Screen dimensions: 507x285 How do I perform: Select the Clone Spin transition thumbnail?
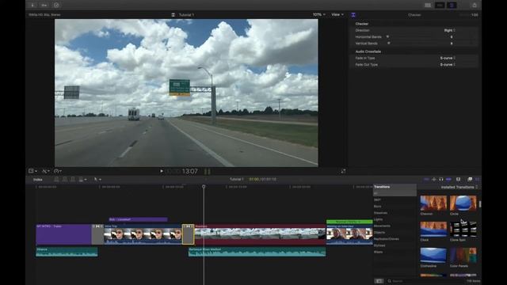tap(463, 229)
